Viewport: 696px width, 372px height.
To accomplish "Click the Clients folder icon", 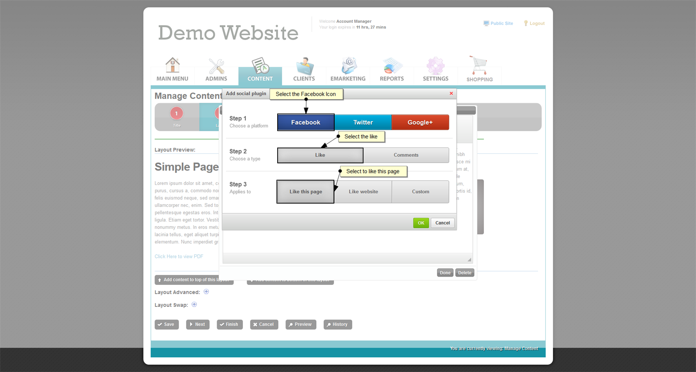I will pyautogui.click(x=304, y=66).
